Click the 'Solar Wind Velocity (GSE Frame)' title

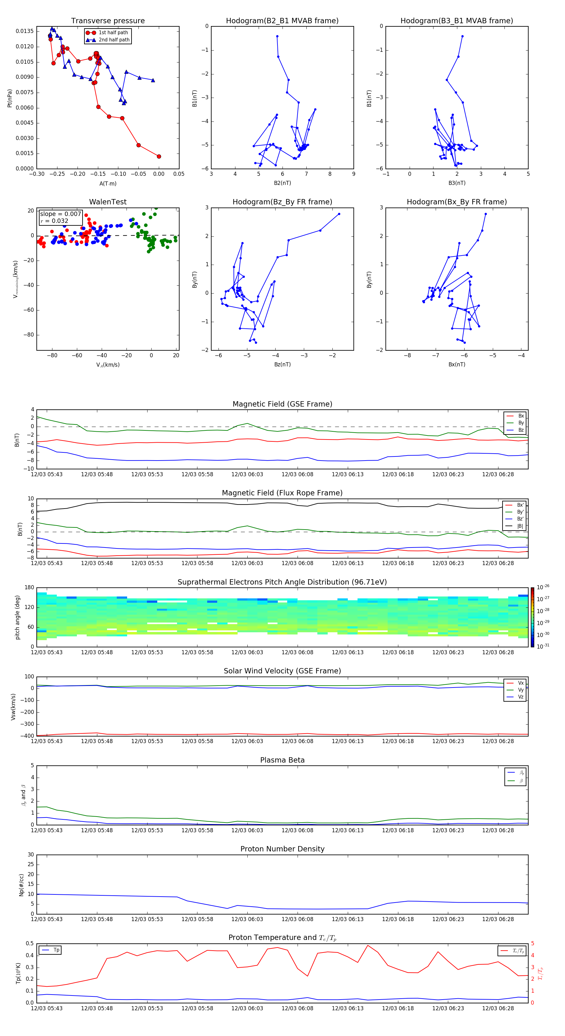pos(282,671)
